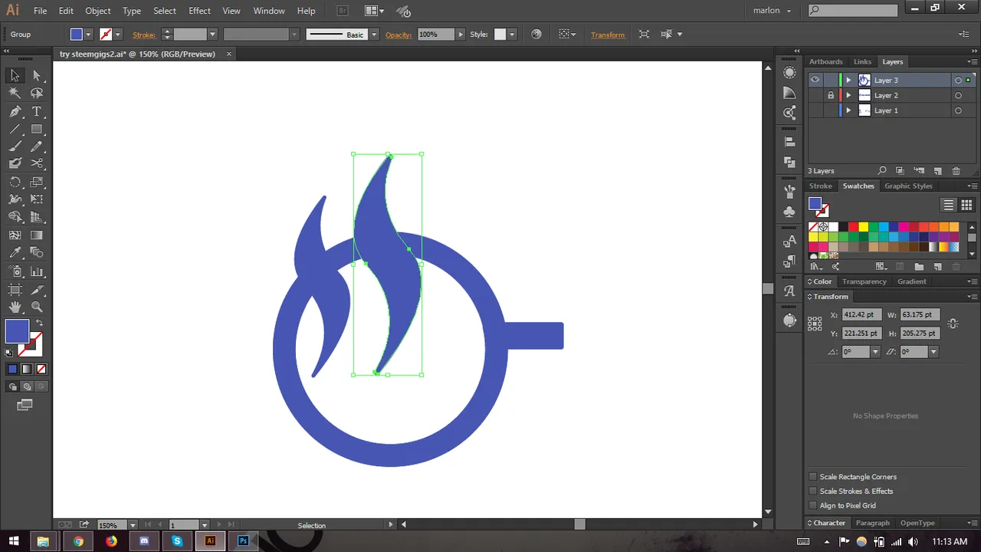981x552 pixels.
Task: Open the rotate angle dropdown in Transform
Action: (x=875, y=352)
